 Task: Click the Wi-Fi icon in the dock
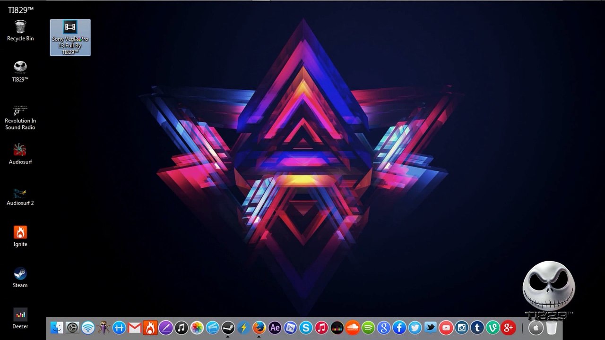88,328
